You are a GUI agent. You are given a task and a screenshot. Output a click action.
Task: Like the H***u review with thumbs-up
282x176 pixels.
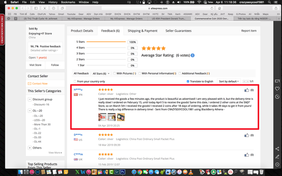pyautogui.click(x=247, y=90)
